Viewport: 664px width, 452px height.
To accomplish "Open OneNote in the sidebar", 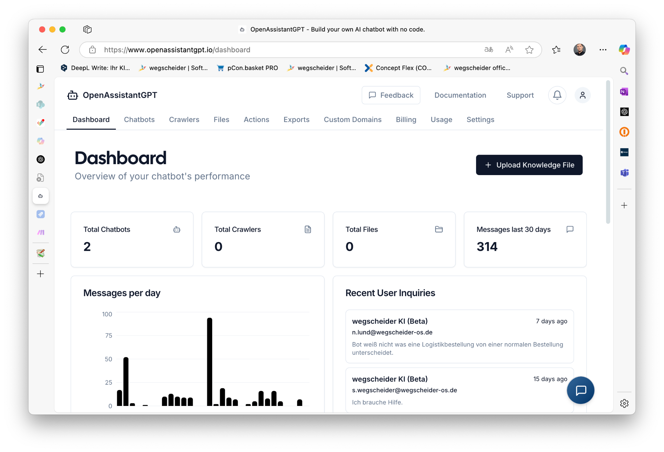I will click(624, 92).
